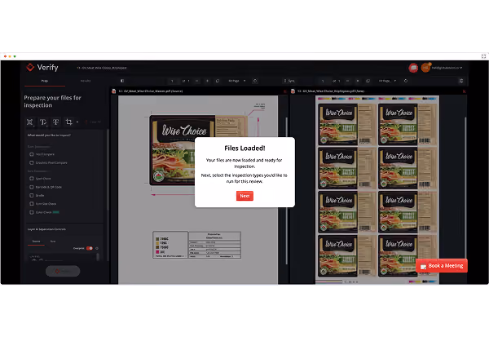Switch to the Results tab
The height and width of the screenshot is (337, 489).
coord(86,81)
